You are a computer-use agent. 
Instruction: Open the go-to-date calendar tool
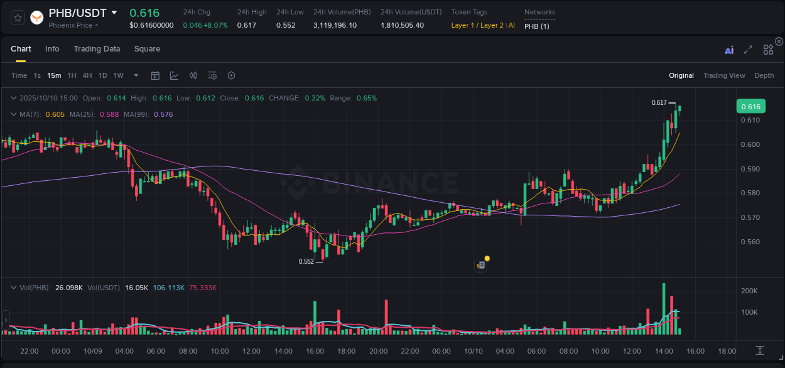(x=155, y=75)
